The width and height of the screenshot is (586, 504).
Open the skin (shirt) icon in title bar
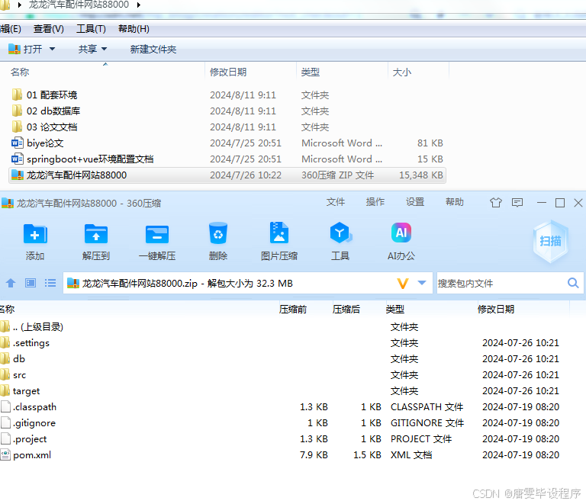pyautogui.click(x=496, y=203)
